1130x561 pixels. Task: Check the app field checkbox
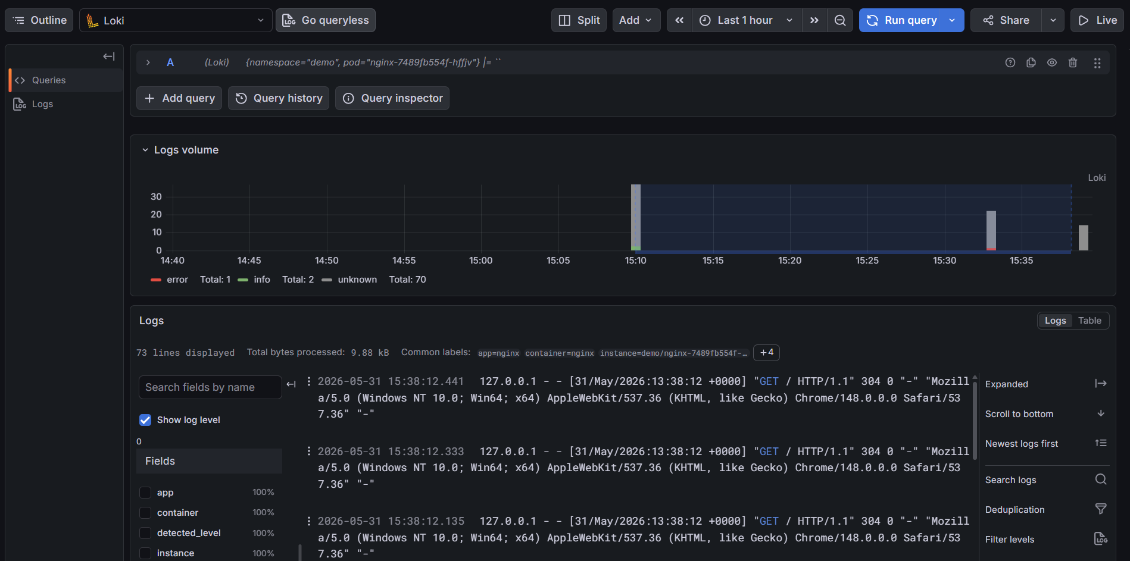(x=145, y=493)
